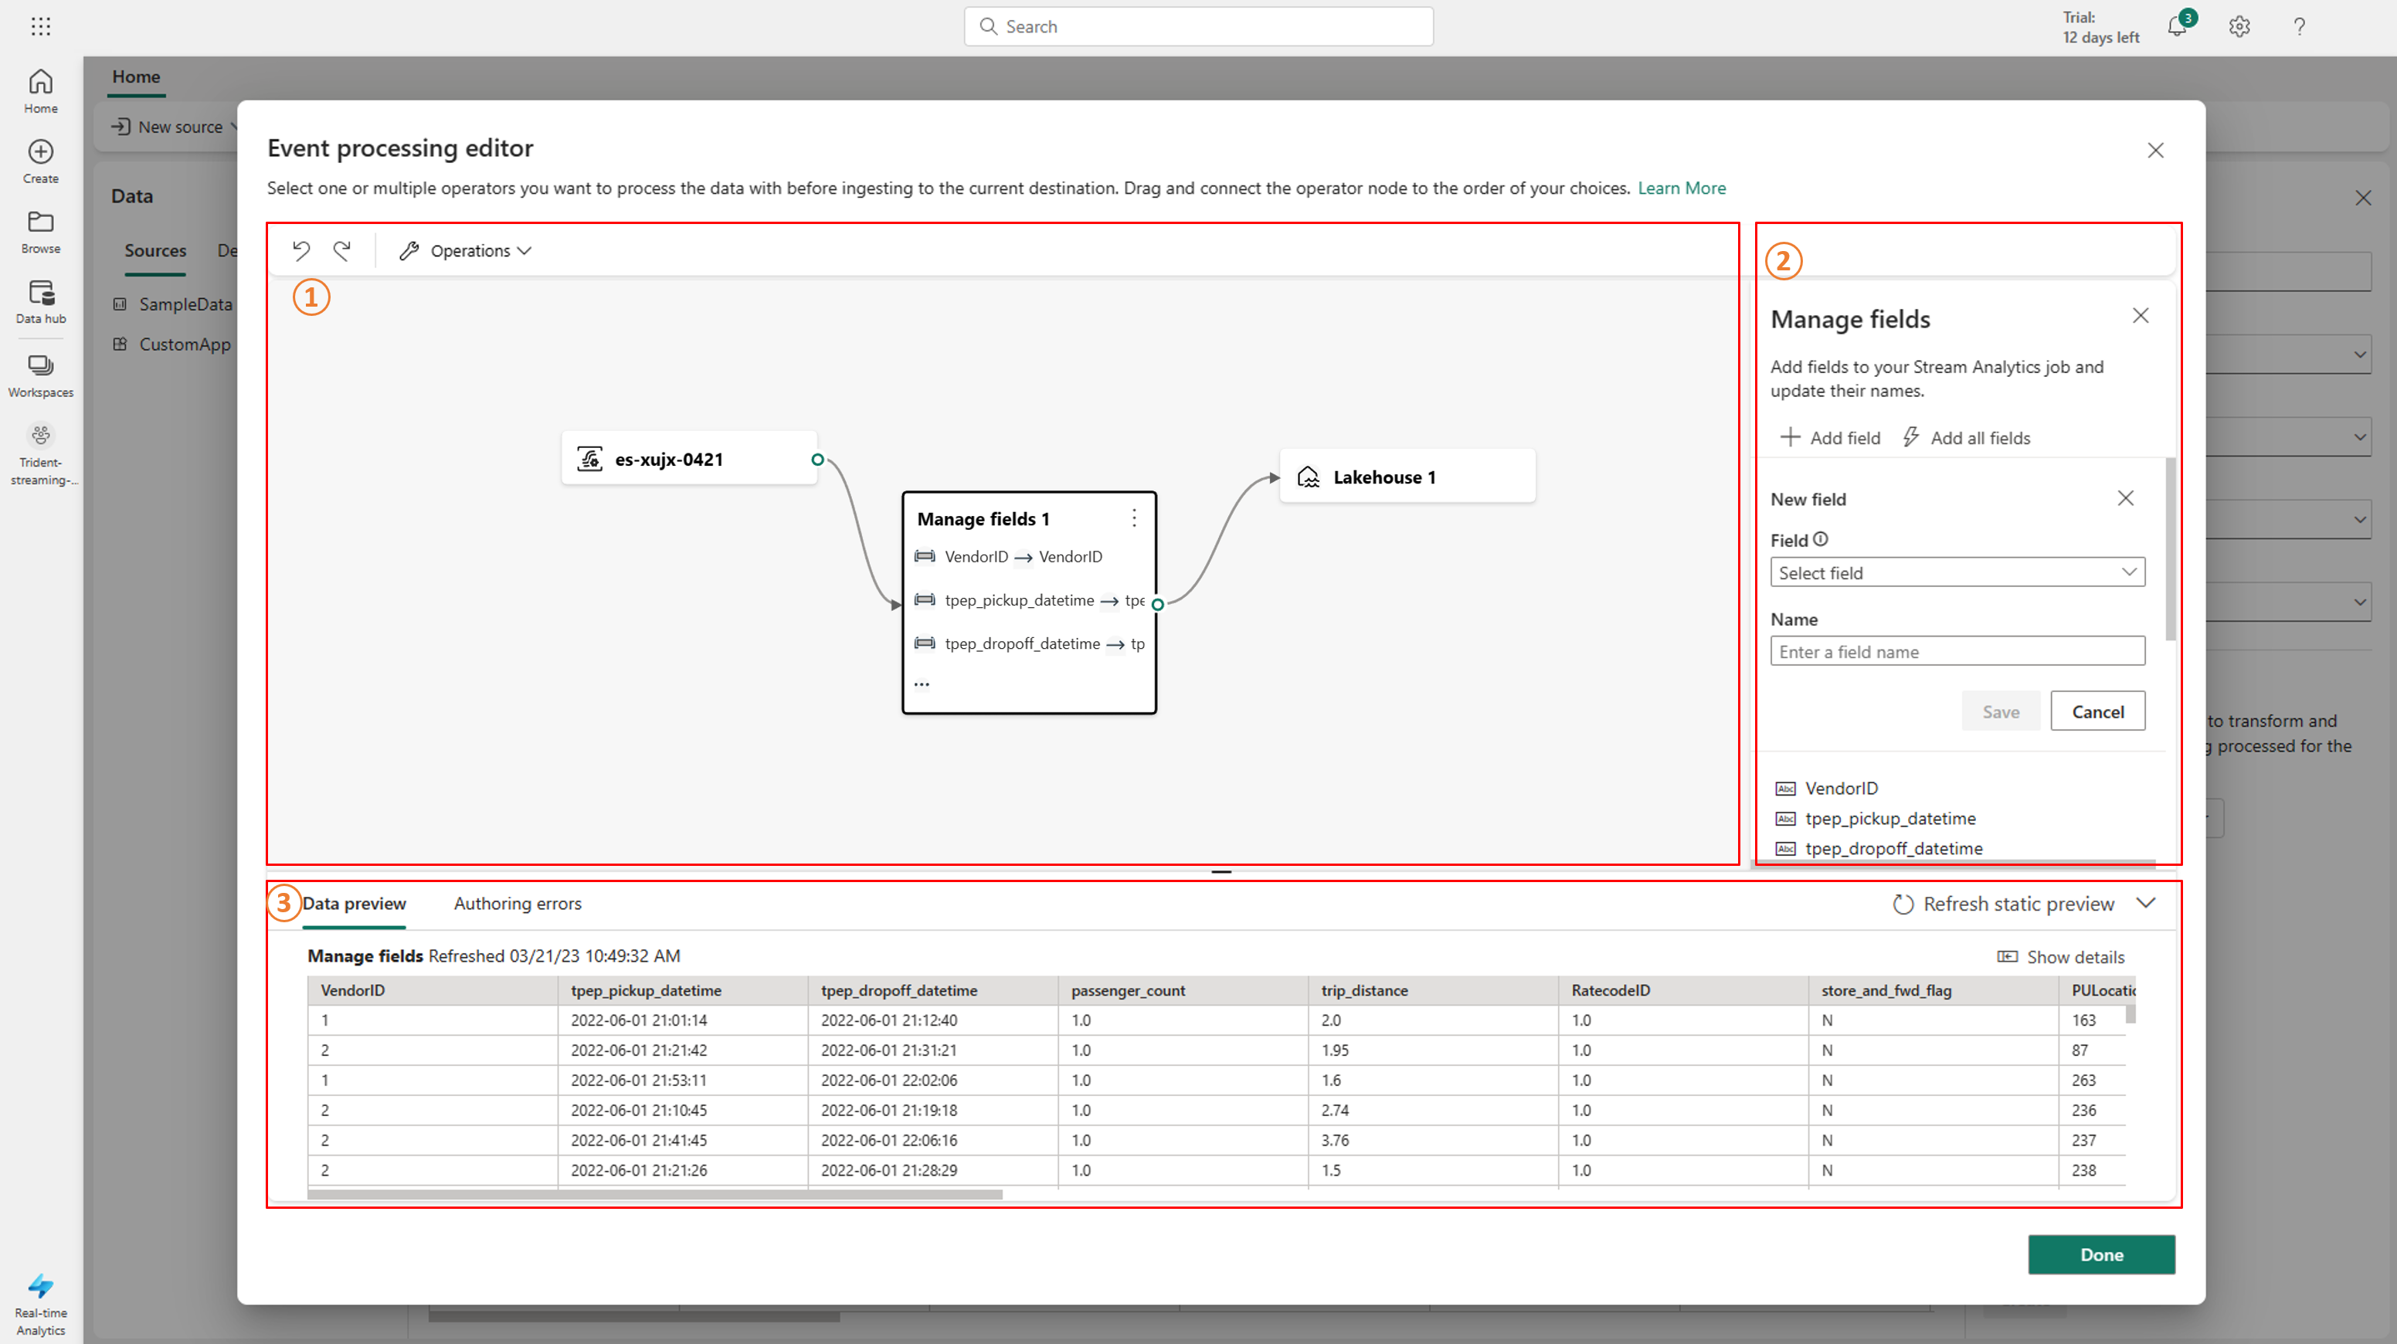Click tpep_dropoff_datetime in fields list
Screen dimensions: 2397x1344
pos(1879,848)
